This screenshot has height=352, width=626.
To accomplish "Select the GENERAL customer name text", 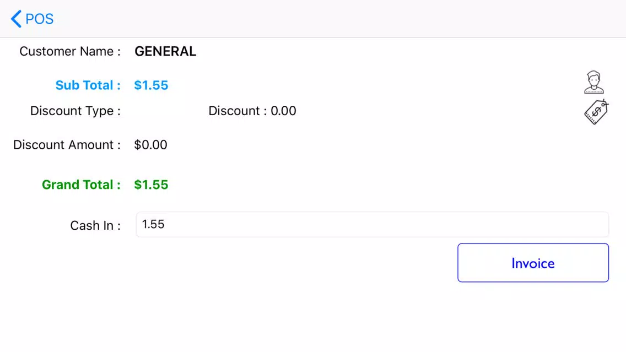I will [x=165, y=51].
